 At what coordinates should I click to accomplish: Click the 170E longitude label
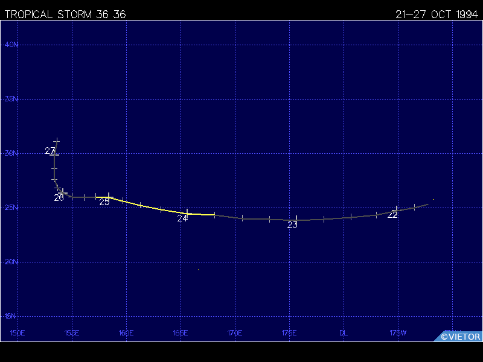[x=235, y=333]
